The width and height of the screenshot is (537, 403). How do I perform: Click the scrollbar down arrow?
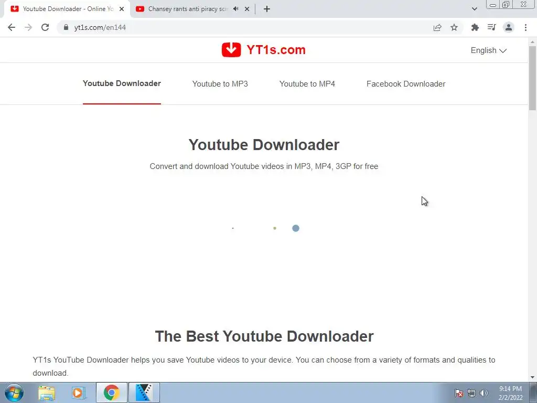532,377
